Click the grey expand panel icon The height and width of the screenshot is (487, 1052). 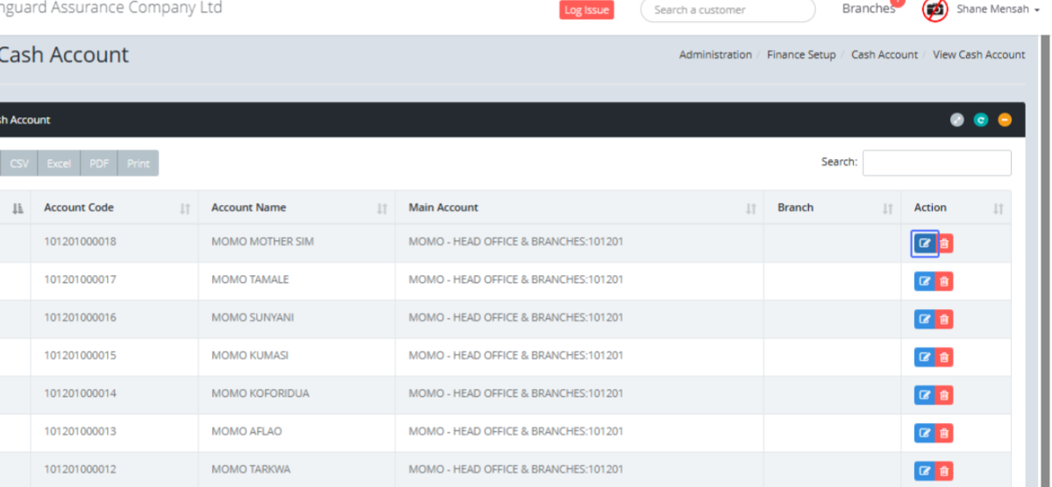pyautogui.click(x=957, y=120)
